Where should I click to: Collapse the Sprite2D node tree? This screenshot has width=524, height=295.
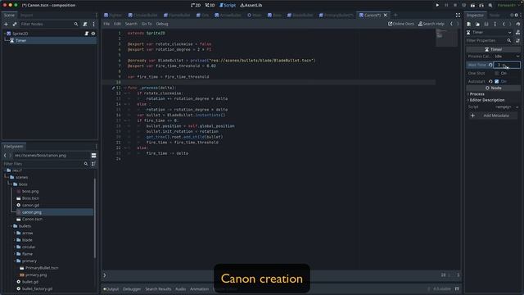[x=4, y=34]
